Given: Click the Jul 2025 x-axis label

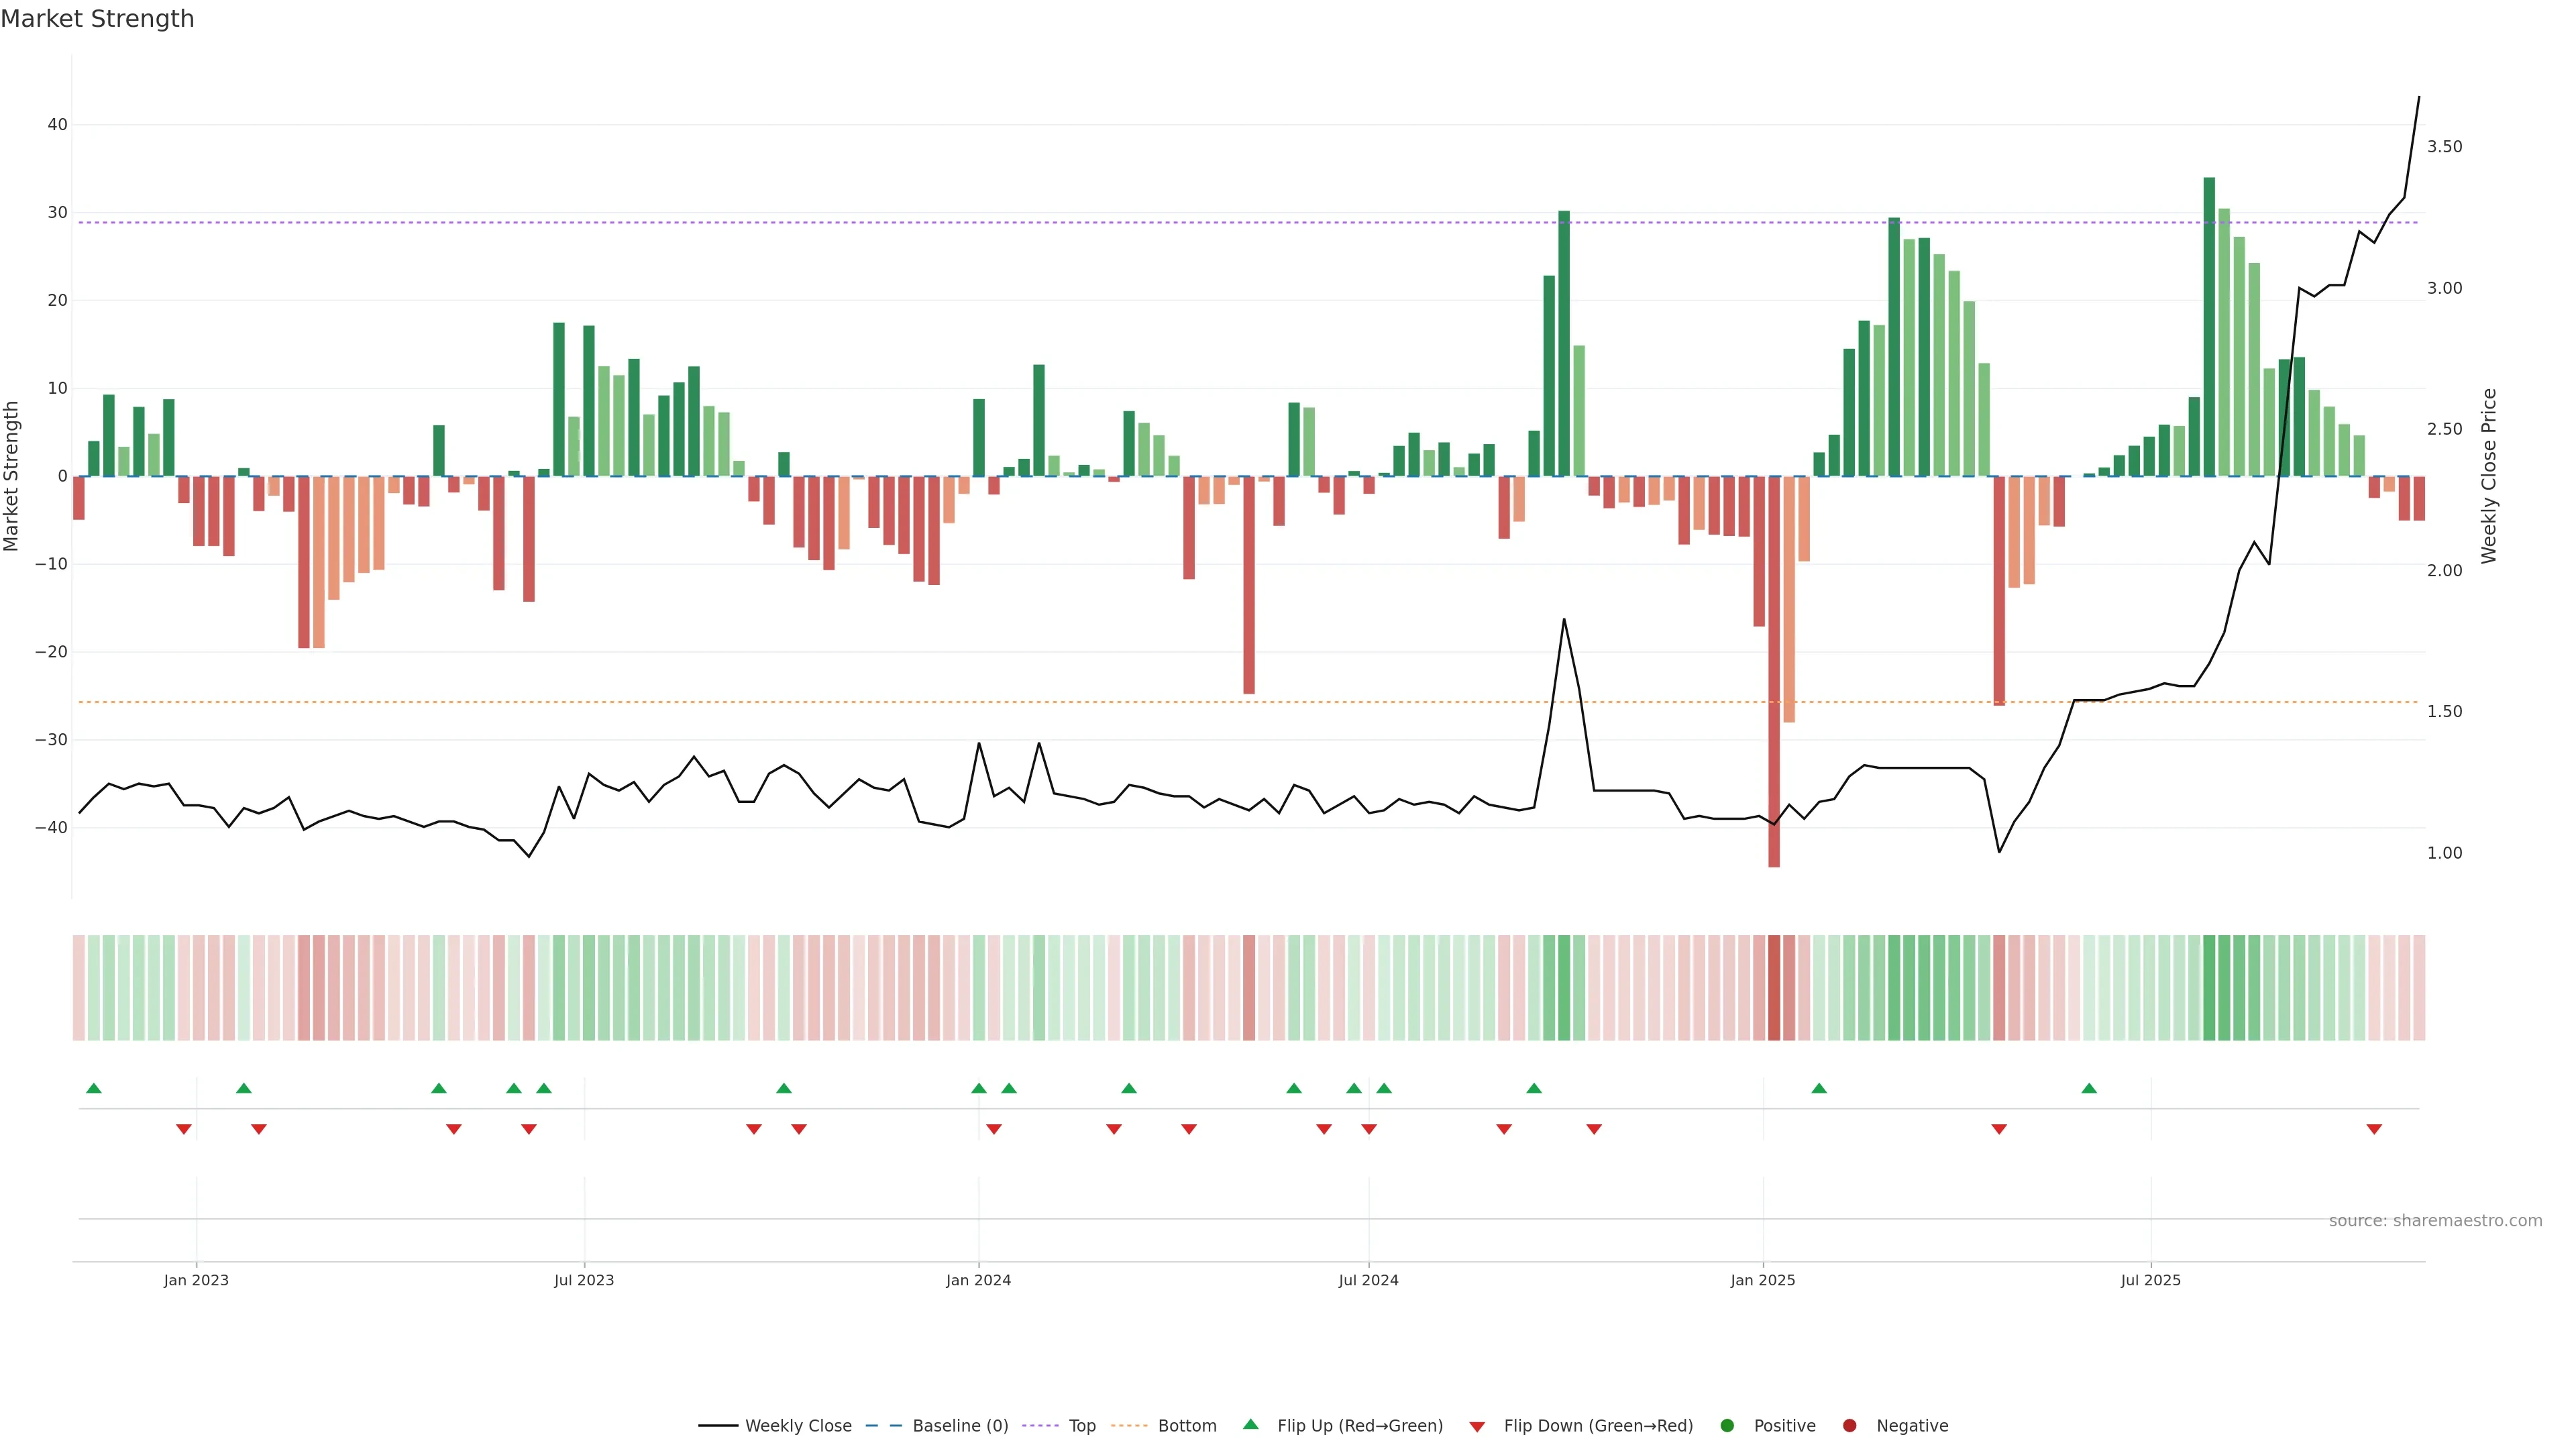Looking at the screenshot, I should [2150, 1280].
